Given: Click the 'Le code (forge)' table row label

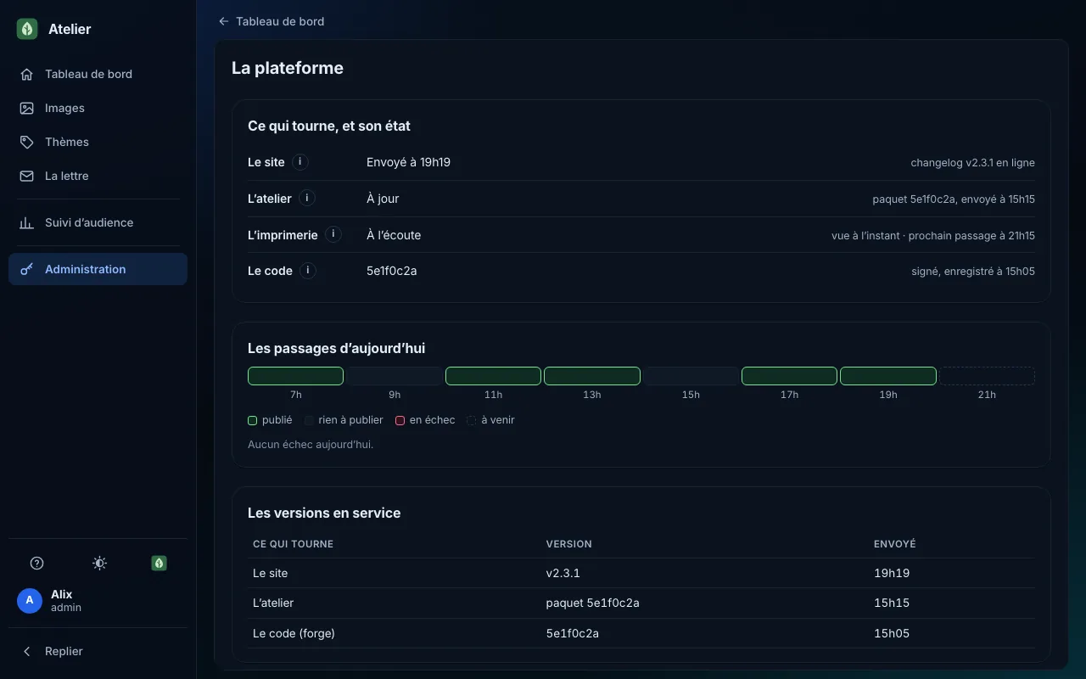Looking at the screenshot, I should click(294, 633).
